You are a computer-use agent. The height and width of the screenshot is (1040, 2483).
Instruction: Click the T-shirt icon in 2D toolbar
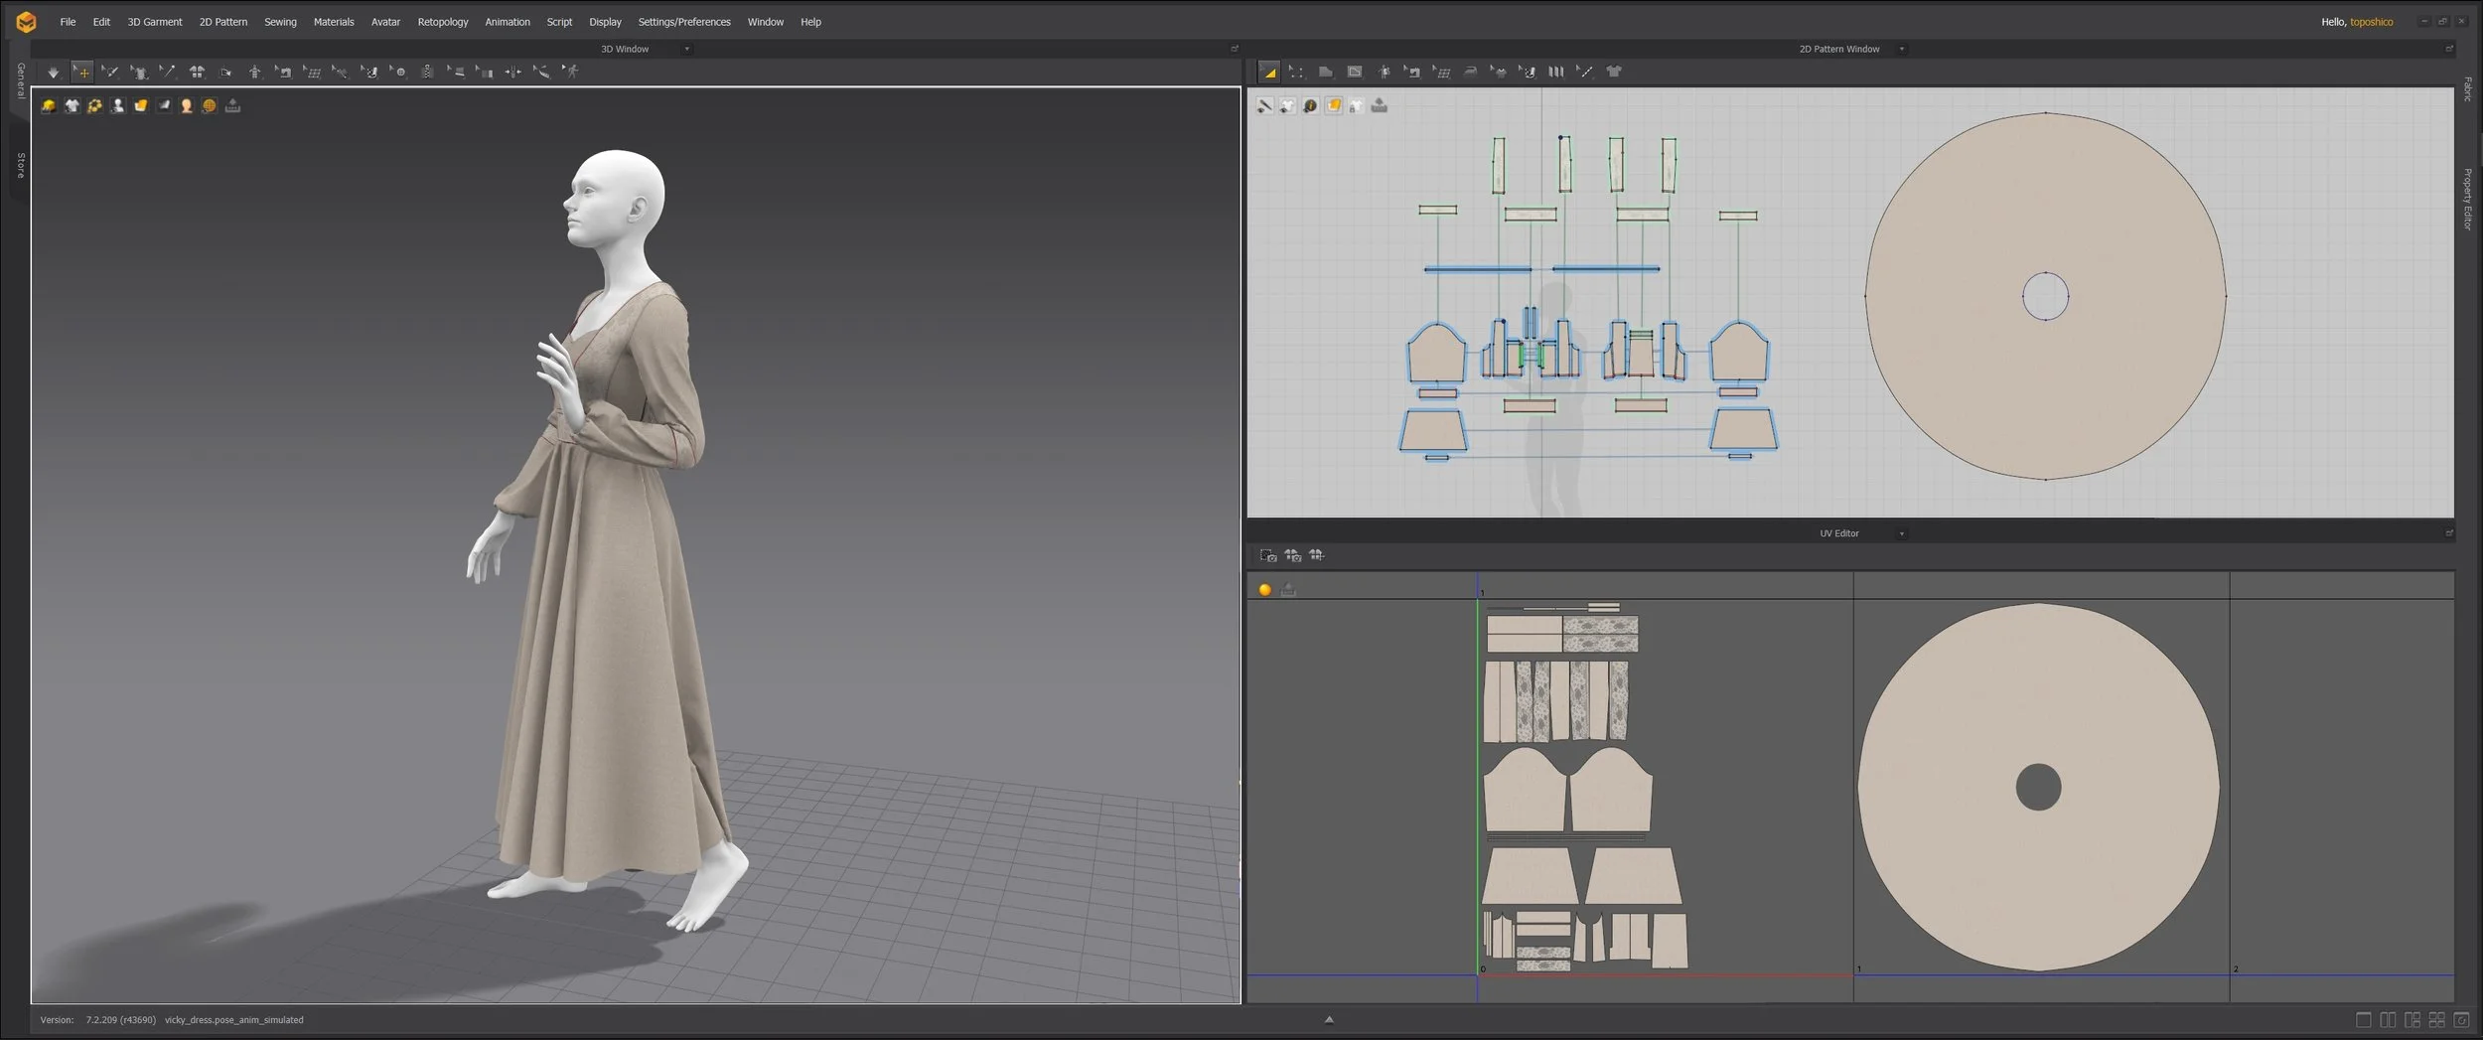(1614, 72)
